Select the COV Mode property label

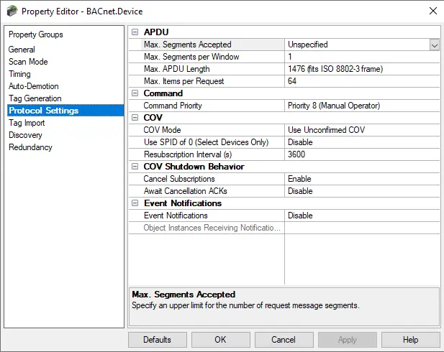(162, 130)
